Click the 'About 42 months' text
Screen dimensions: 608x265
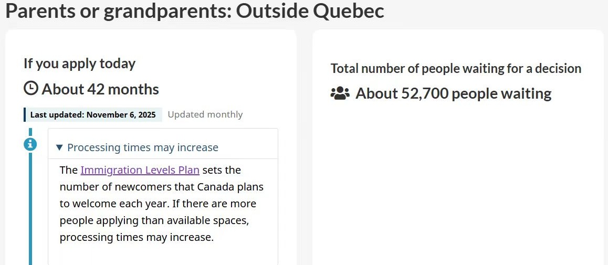[100, 89]
